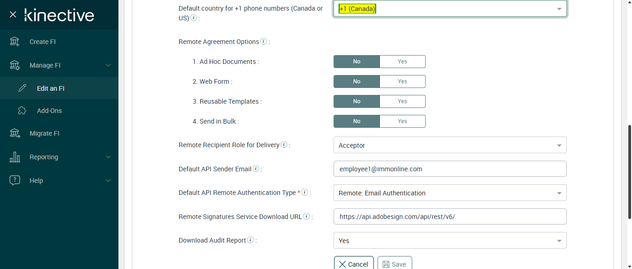Open the Default country +1 (Canada) dropdown
The height and width of the screenshot is (269, 632).
(450, 9)
